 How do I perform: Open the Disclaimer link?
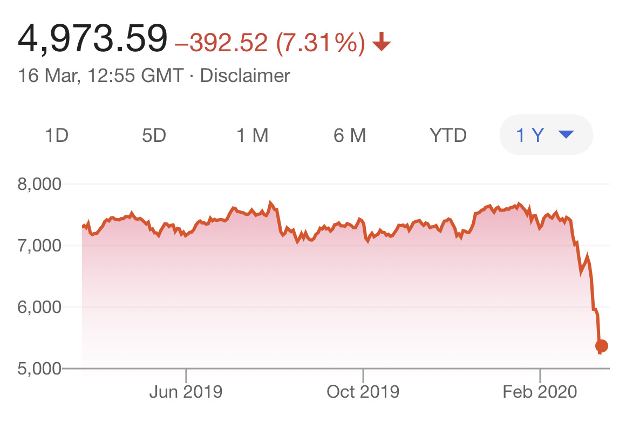pyautogui.click(x=245, y=76)
